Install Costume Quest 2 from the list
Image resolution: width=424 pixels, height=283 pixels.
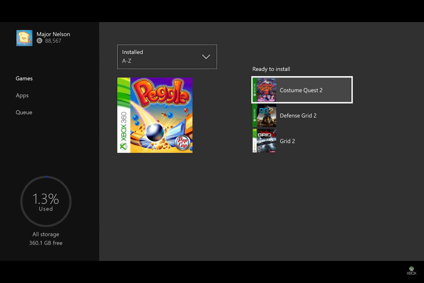tap(302, 90)
